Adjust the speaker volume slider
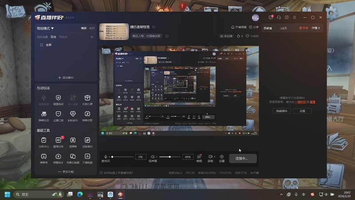 (170, 157)
